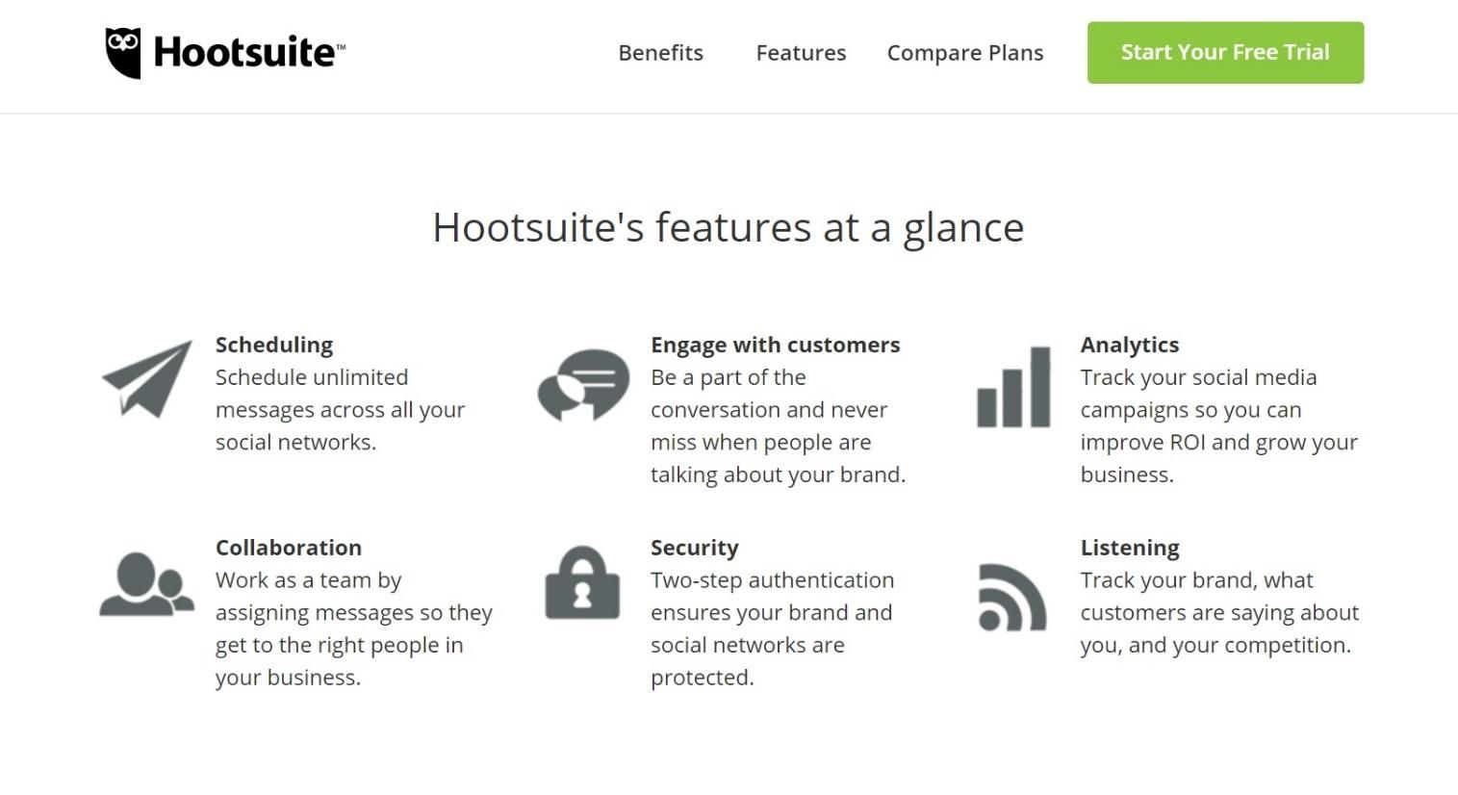Click the Collaboration people icon
Screen dimensions: 1458x795
click(x=147, y=583)
